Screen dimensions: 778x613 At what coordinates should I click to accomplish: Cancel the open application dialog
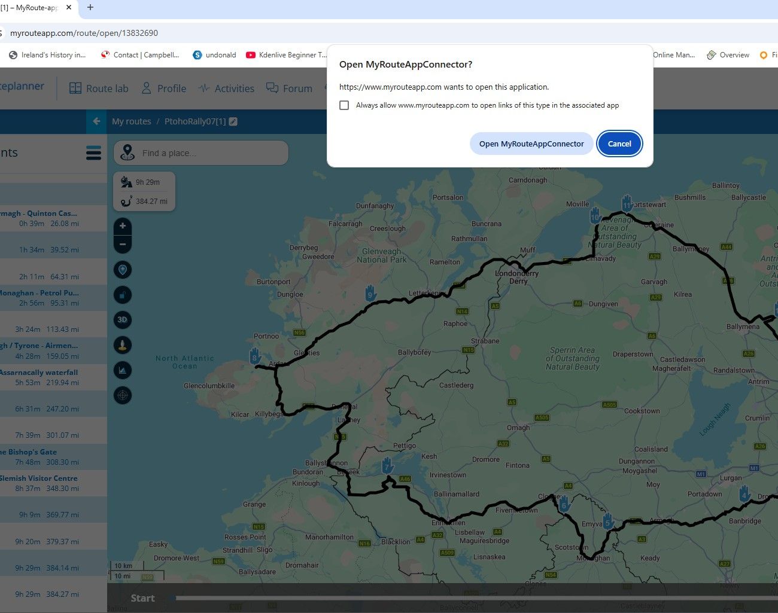[619, 144]
